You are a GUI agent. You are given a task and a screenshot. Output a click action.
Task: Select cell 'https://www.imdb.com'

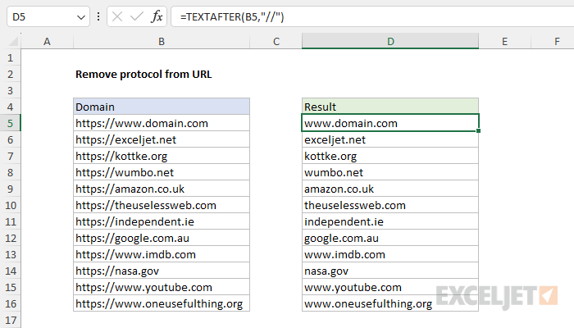click(162, 254)
